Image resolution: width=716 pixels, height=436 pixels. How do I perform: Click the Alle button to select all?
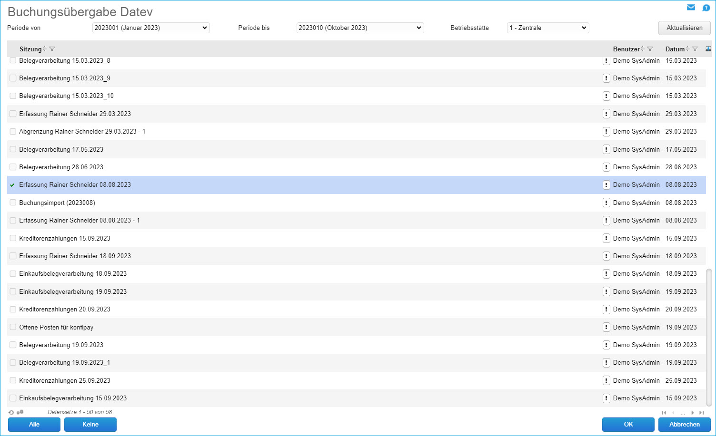(x=34, y=424)
